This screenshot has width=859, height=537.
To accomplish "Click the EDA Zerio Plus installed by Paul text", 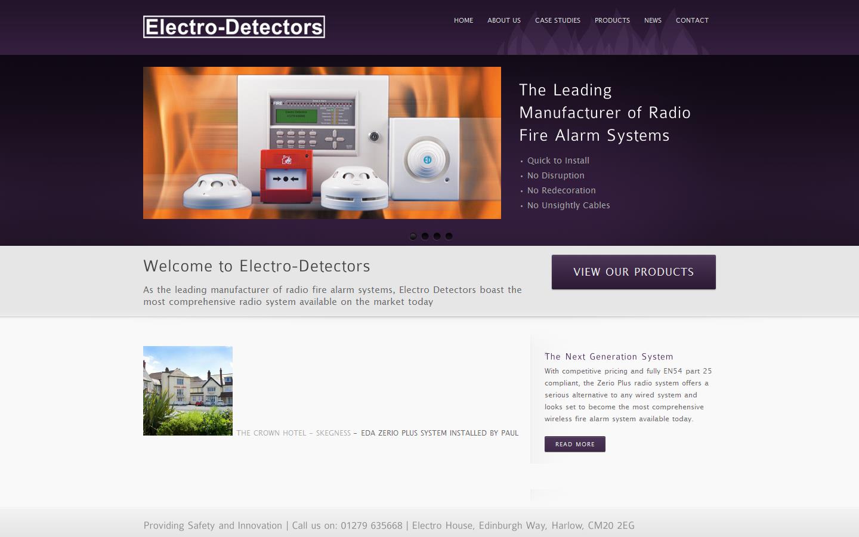I will [440, 433].
